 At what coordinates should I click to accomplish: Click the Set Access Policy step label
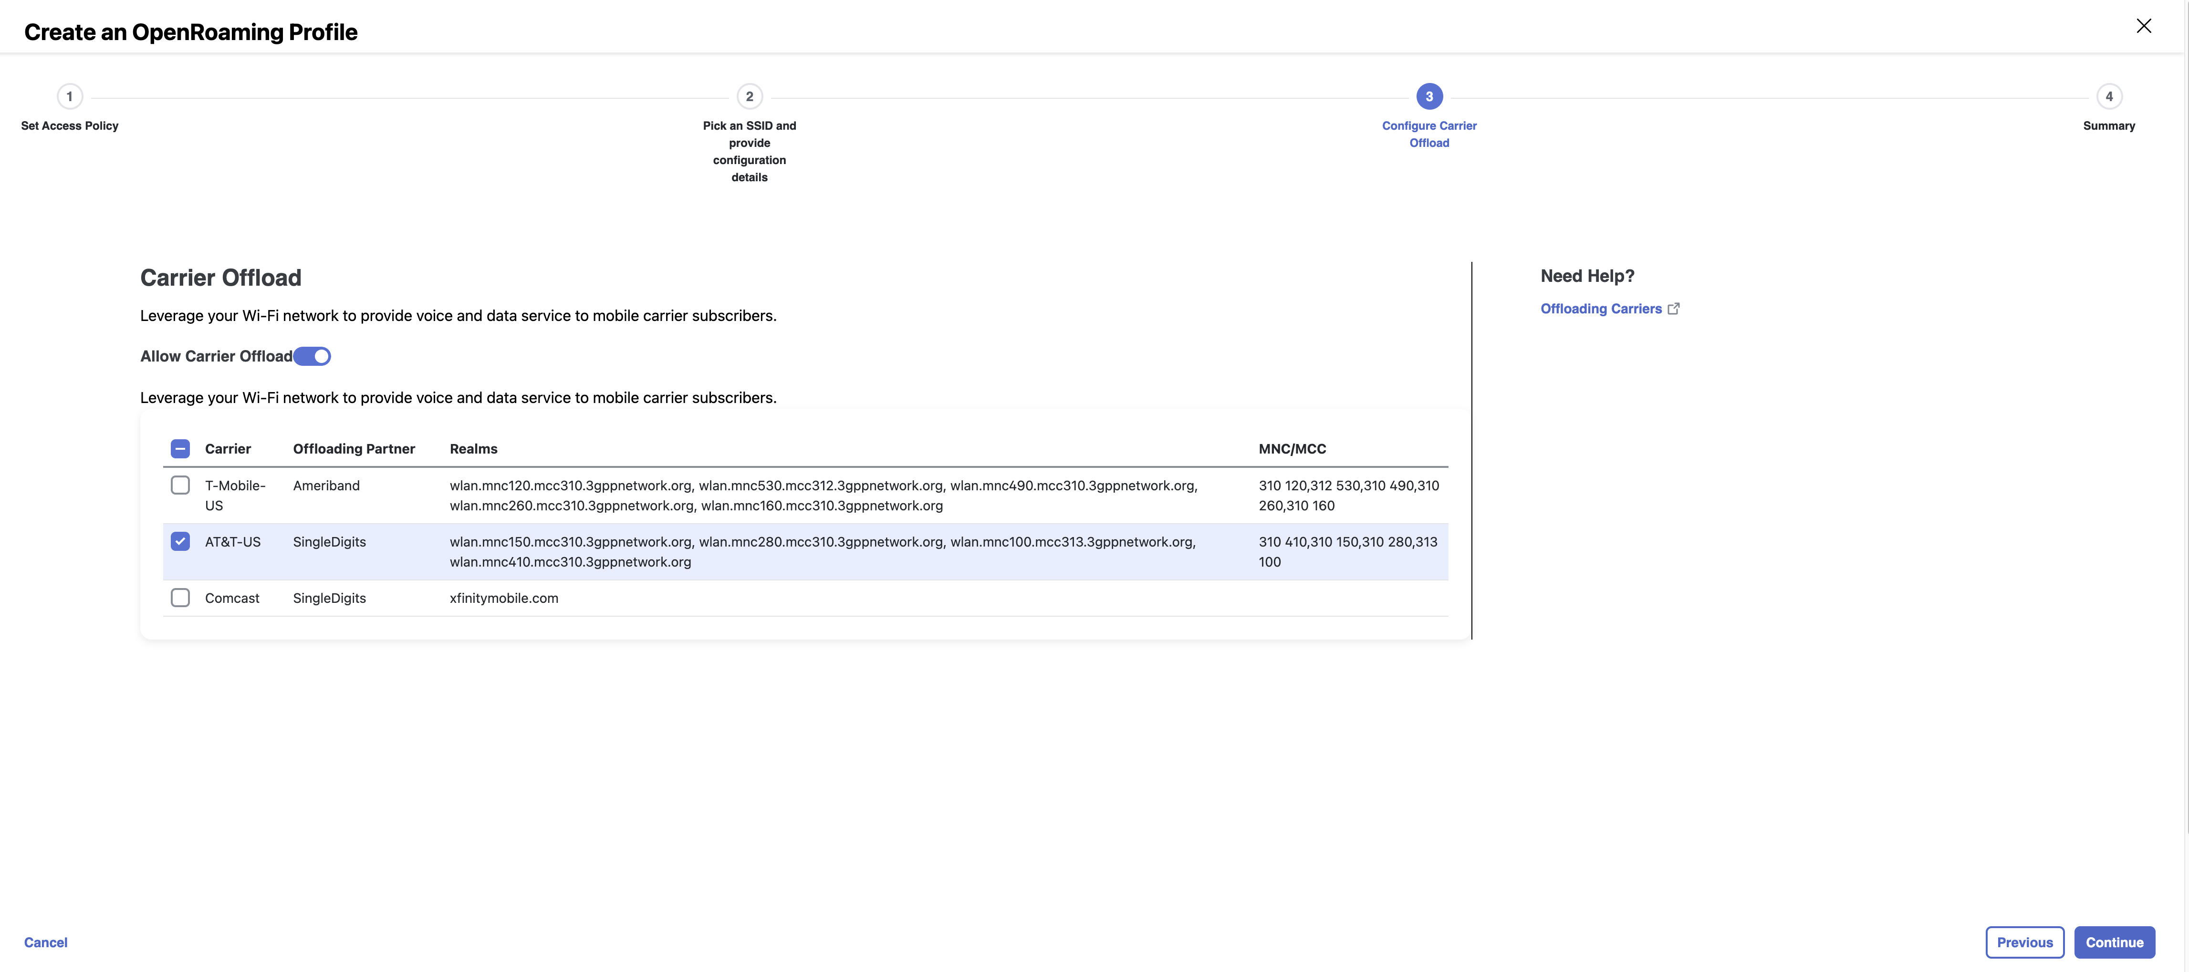70,126
